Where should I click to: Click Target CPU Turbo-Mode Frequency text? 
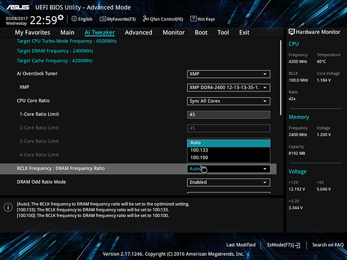(67, 41)
